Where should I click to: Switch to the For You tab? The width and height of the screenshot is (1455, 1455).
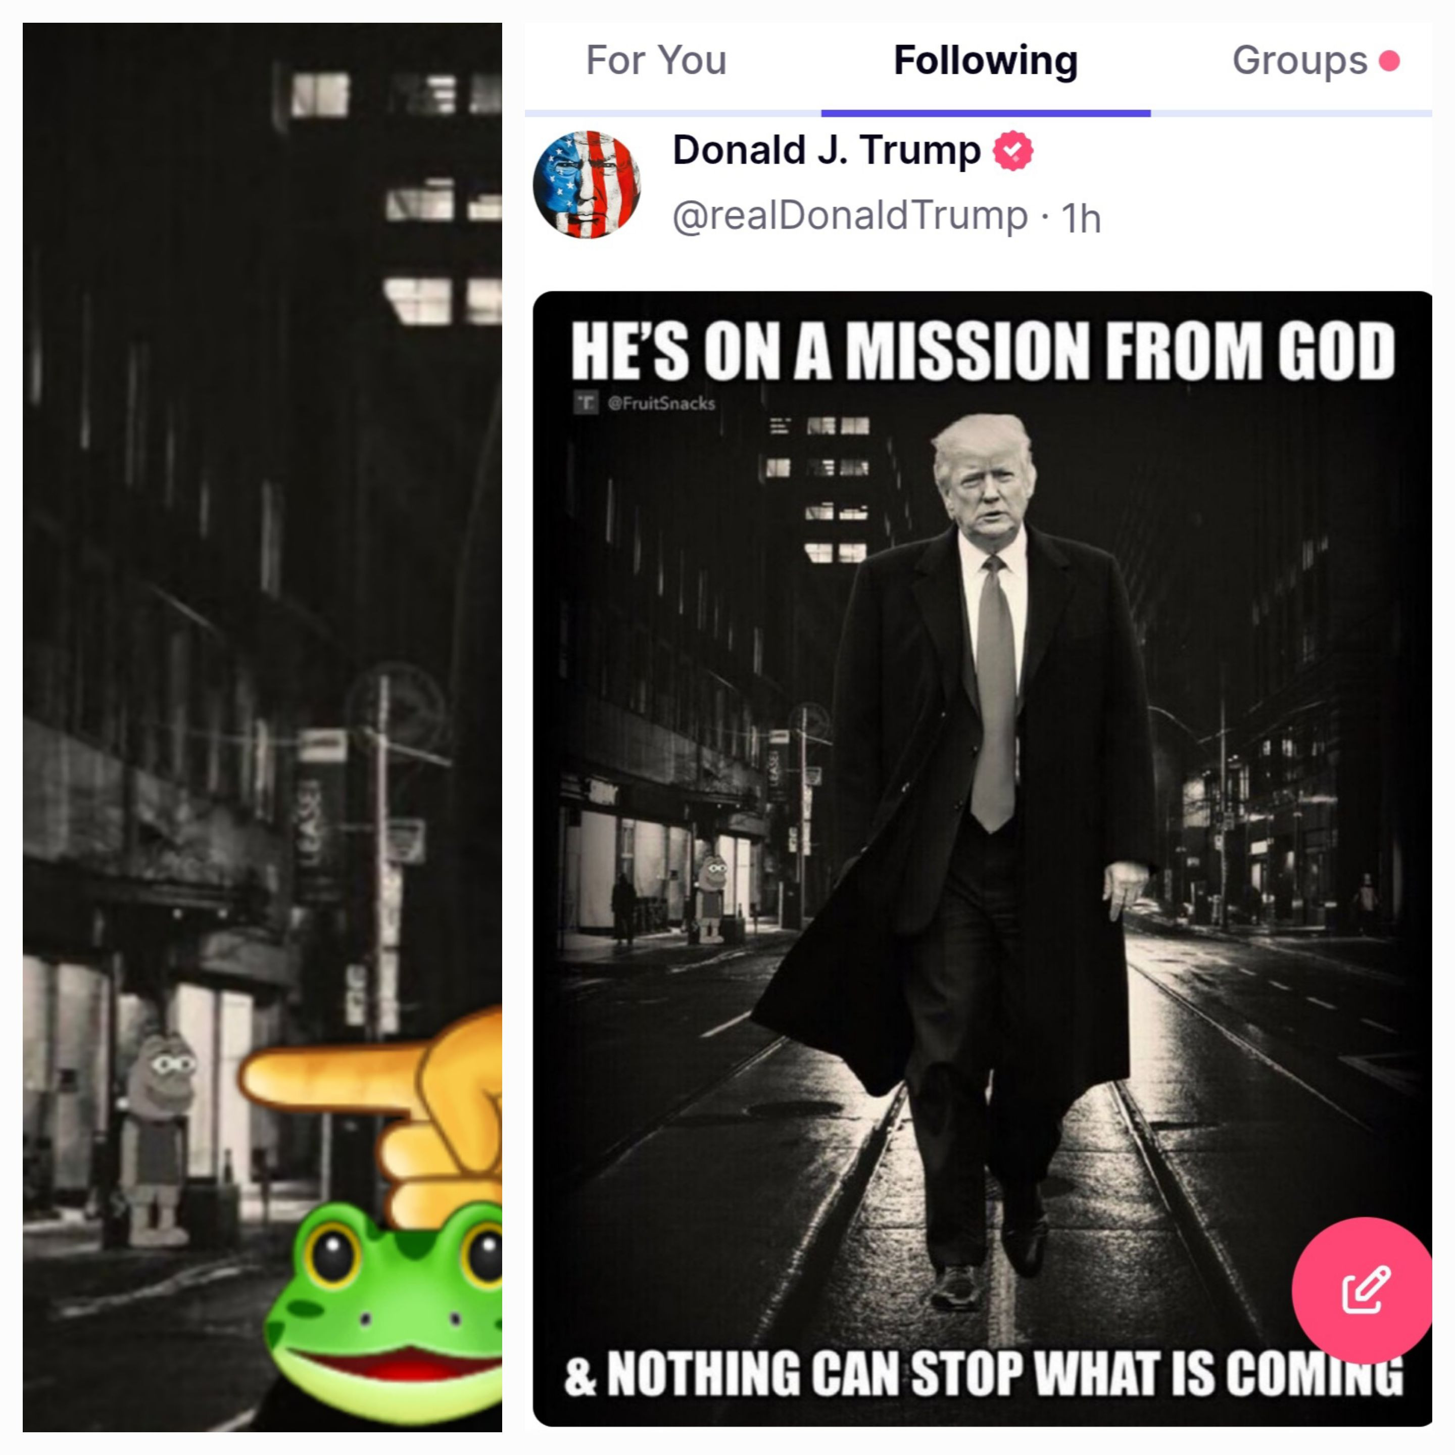(x=656, y=60)
